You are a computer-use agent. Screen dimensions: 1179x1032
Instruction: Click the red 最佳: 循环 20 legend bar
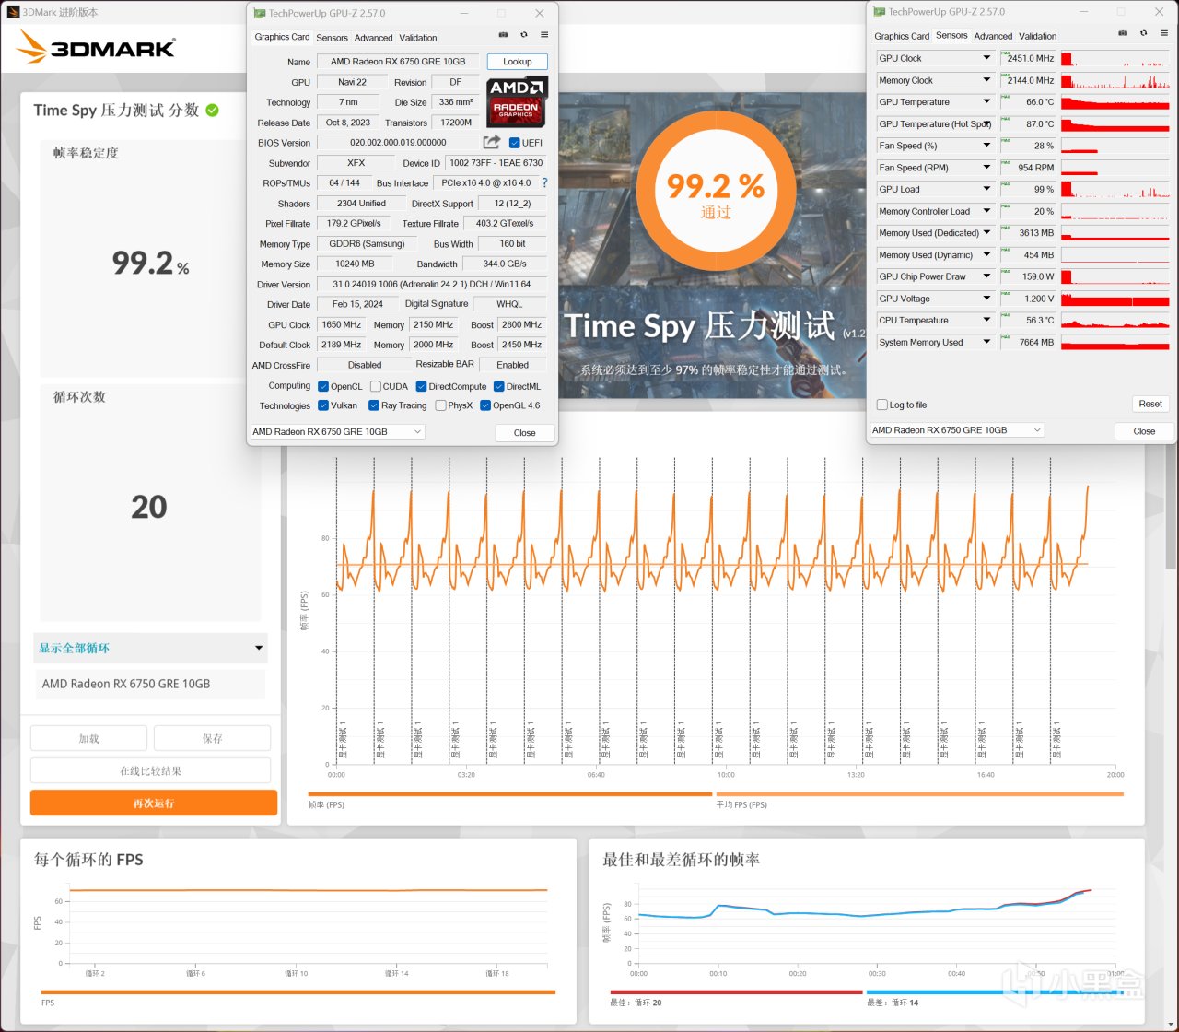736,992
